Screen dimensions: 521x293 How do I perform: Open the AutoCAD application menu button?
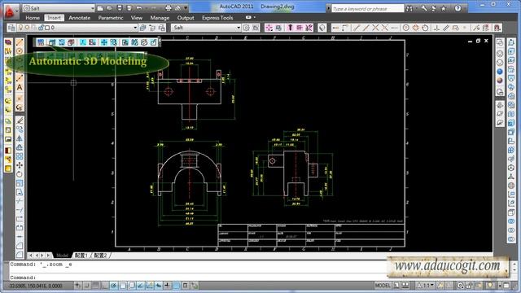click(x=9, y=11)
